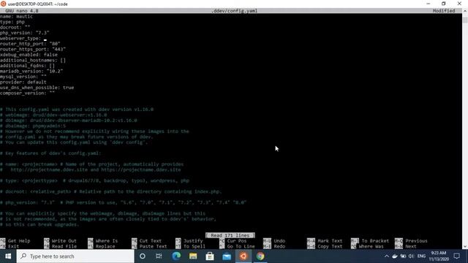This screenshot has height=263, width=468.
Task: Restore down the terminal window
Action: click(x=444, y=4)
